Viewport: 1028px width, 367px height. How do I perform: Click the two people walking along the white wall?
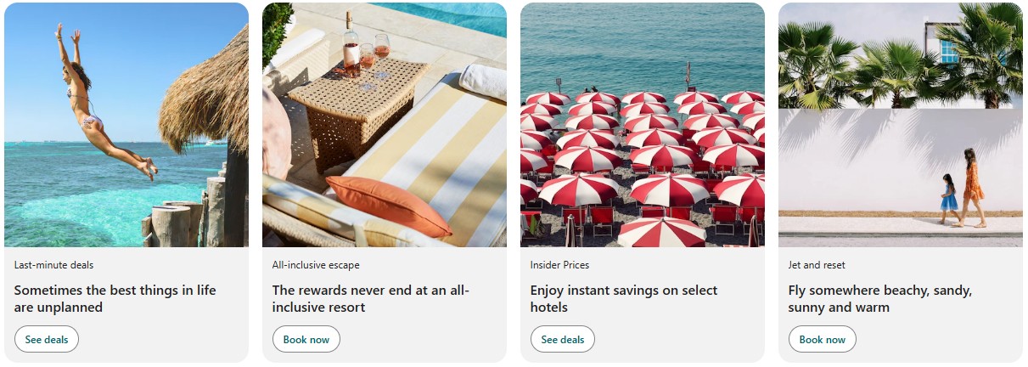963,189
